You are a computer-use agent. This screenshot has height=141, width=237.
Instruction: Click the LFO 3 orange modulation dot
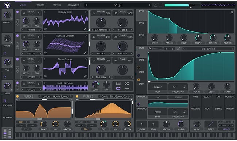(139, 80)
